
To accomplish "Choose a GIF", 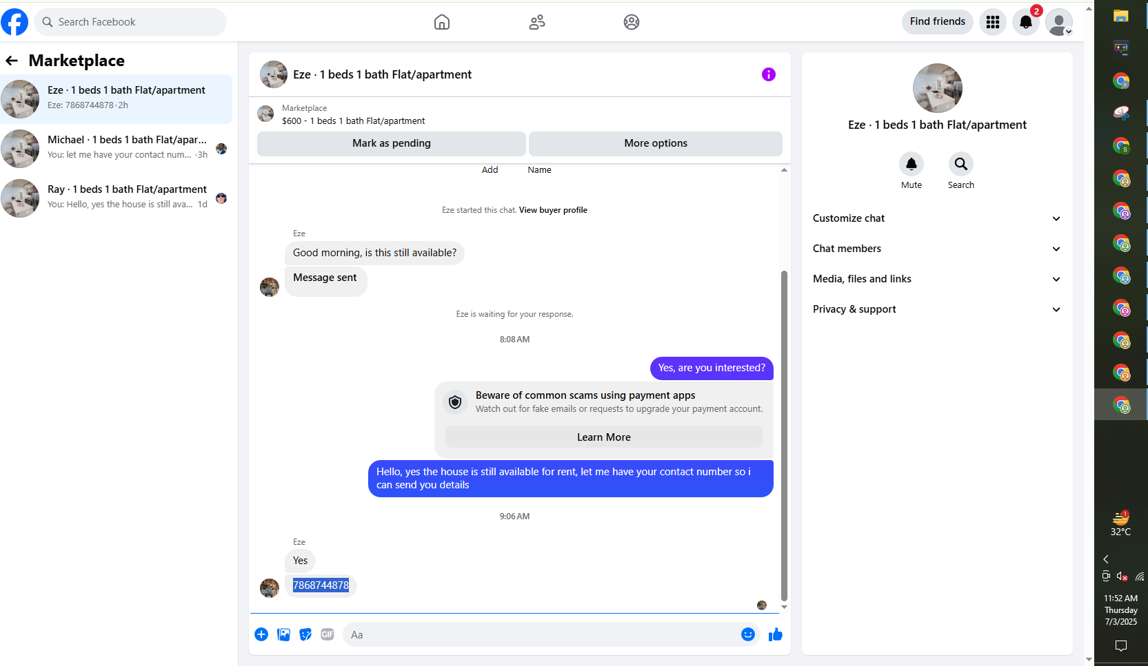I will pyautogui.click(x=328, y=634).
